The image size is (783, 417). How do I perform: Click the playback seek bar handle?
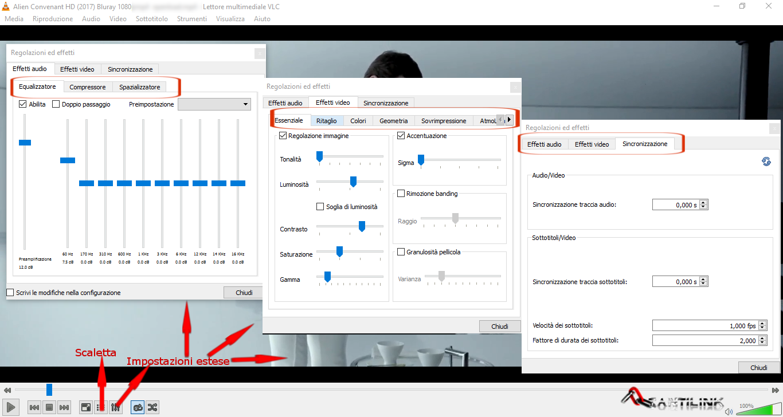[x=49, y=390]
